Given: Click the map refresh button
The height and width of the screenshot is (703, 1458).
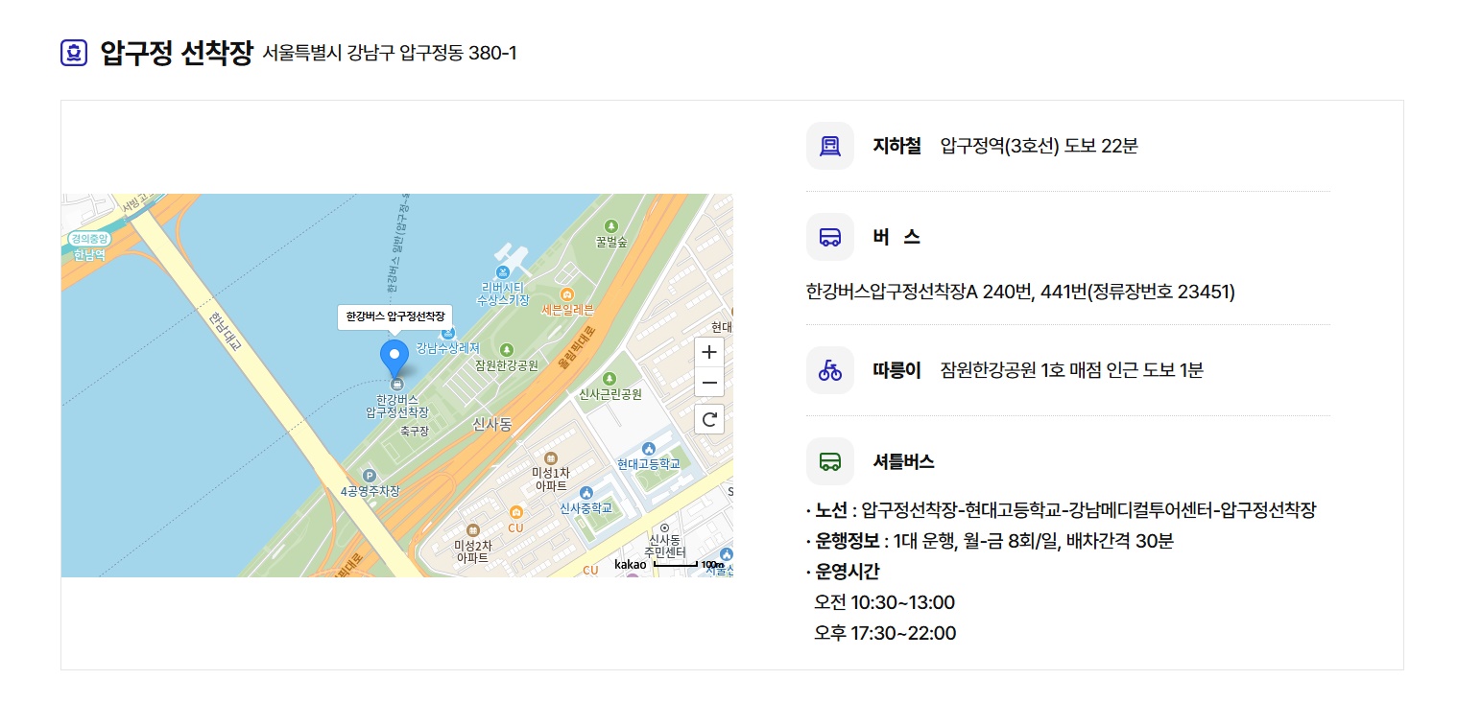Looking at the screenshot, I should tap(708, 419).
